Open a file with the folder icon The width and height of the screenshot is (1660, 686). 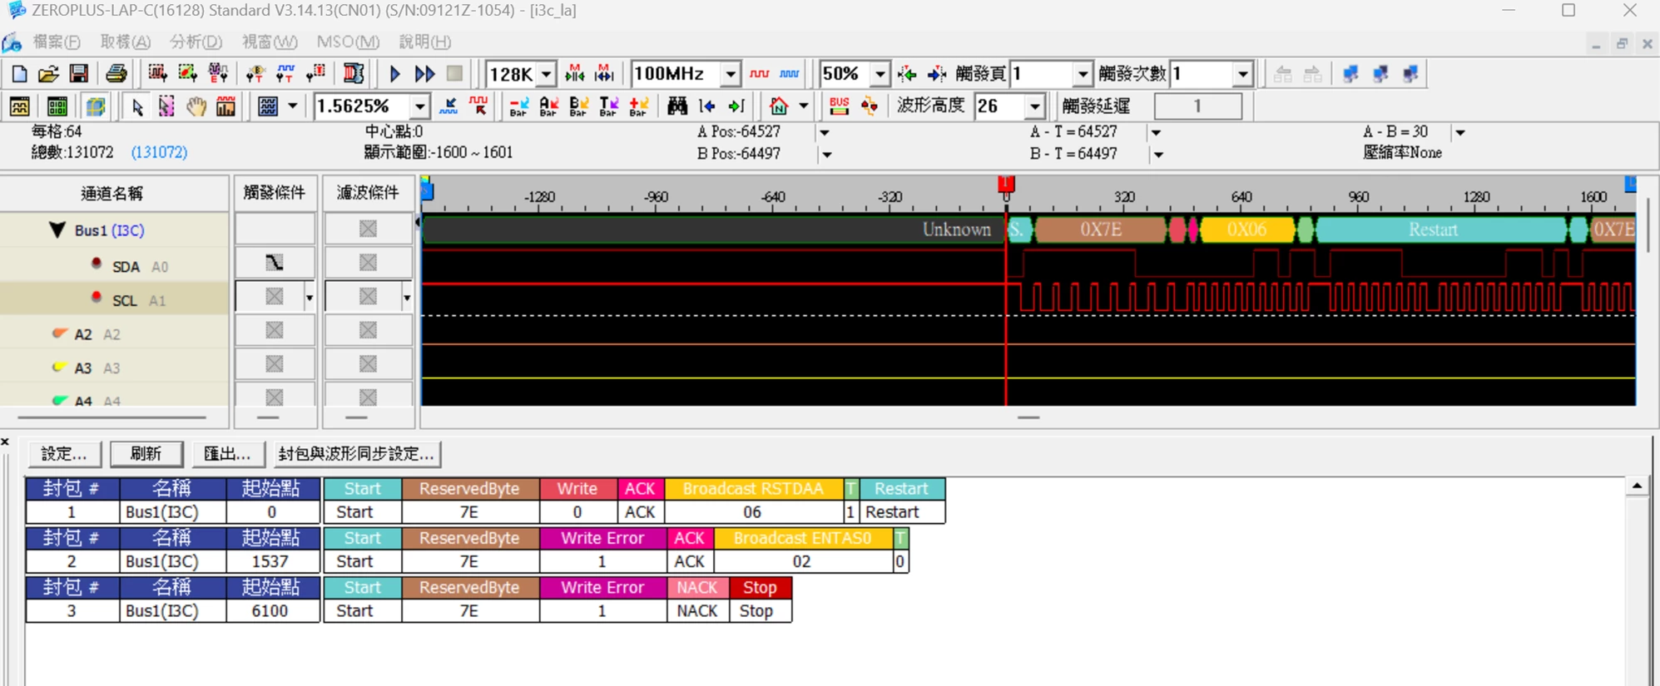tap(48, 74)
